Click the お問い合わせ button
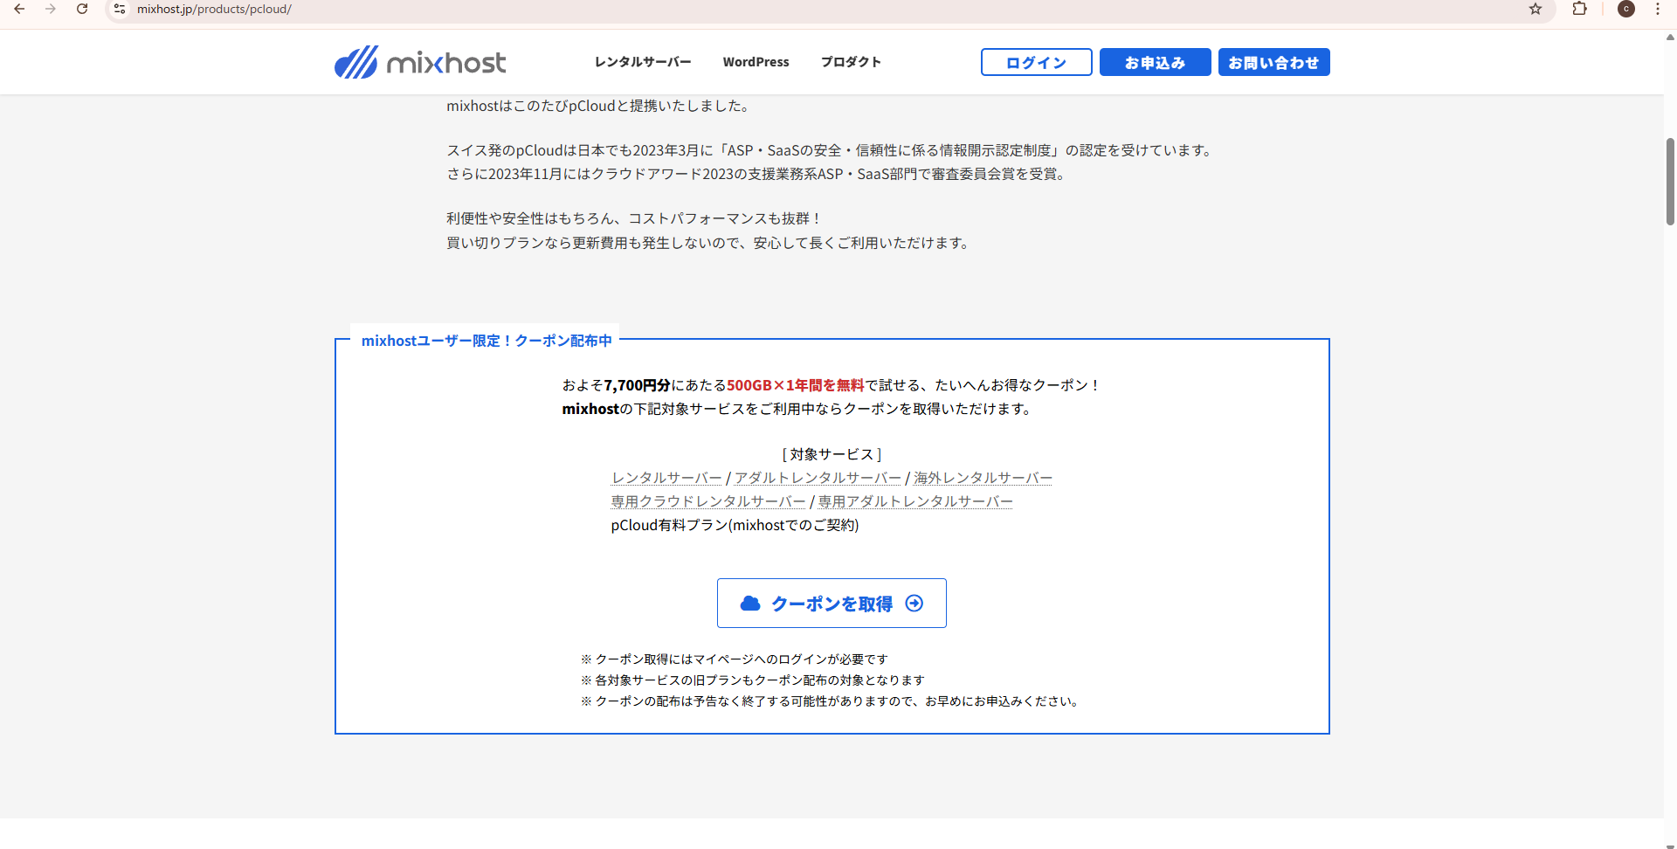Image resolution: width=1677 pixels, height=849 pixels. tap(1273, 62)
